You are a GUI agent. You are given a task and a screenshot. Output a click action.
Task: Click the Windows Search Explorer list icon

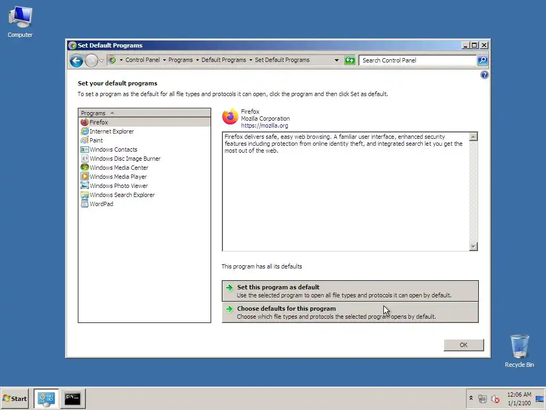(x=85, y=194)
